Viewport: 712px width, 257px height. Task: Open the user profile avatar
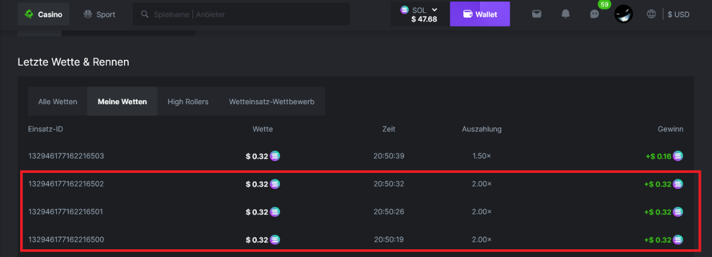tap(623, 14)
